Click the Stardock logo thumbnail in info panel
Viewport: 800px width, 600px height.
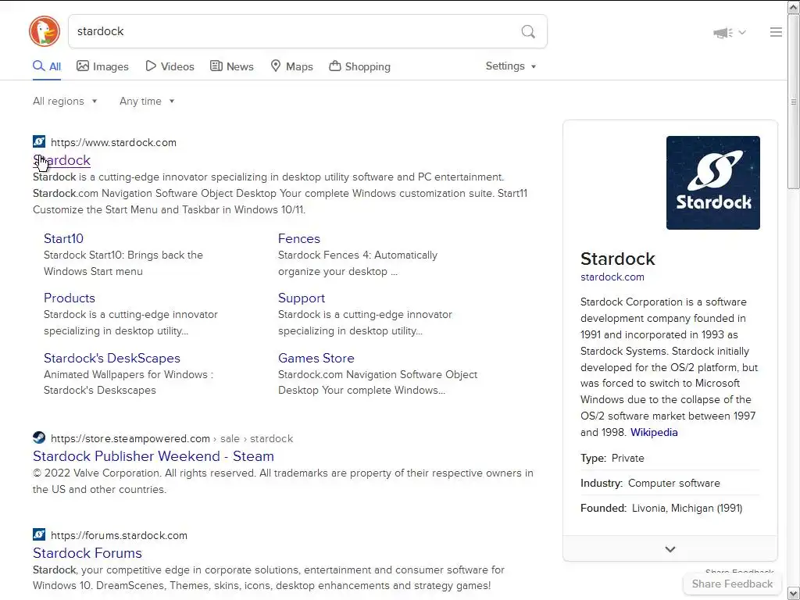tap(712, 183)
